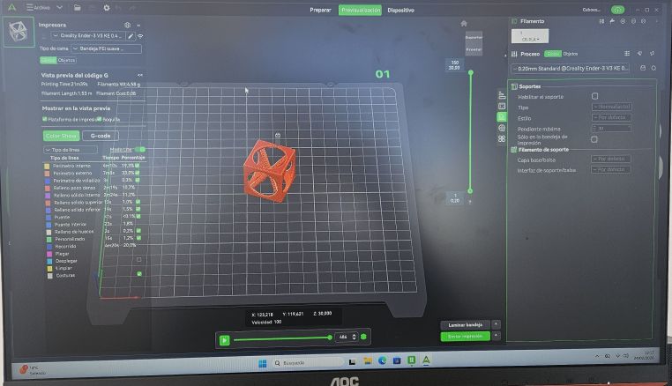This screenshot has width=672, height=386.
Task: Switch to the Dispositivo tab
Action: (x=400, y=10)
